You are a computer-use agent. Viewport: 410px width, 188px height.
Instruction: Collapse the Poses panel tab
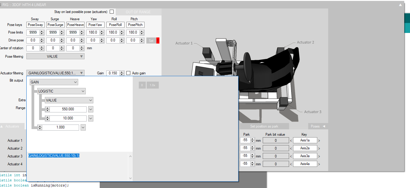(x=318, y=126)
